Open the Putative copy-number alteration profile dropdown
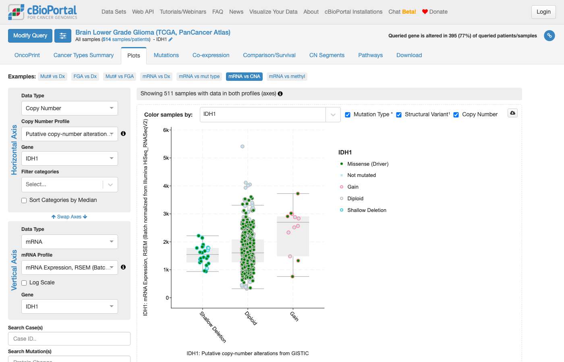The width and height of the screenshot is (564, 362). (70, 134)
